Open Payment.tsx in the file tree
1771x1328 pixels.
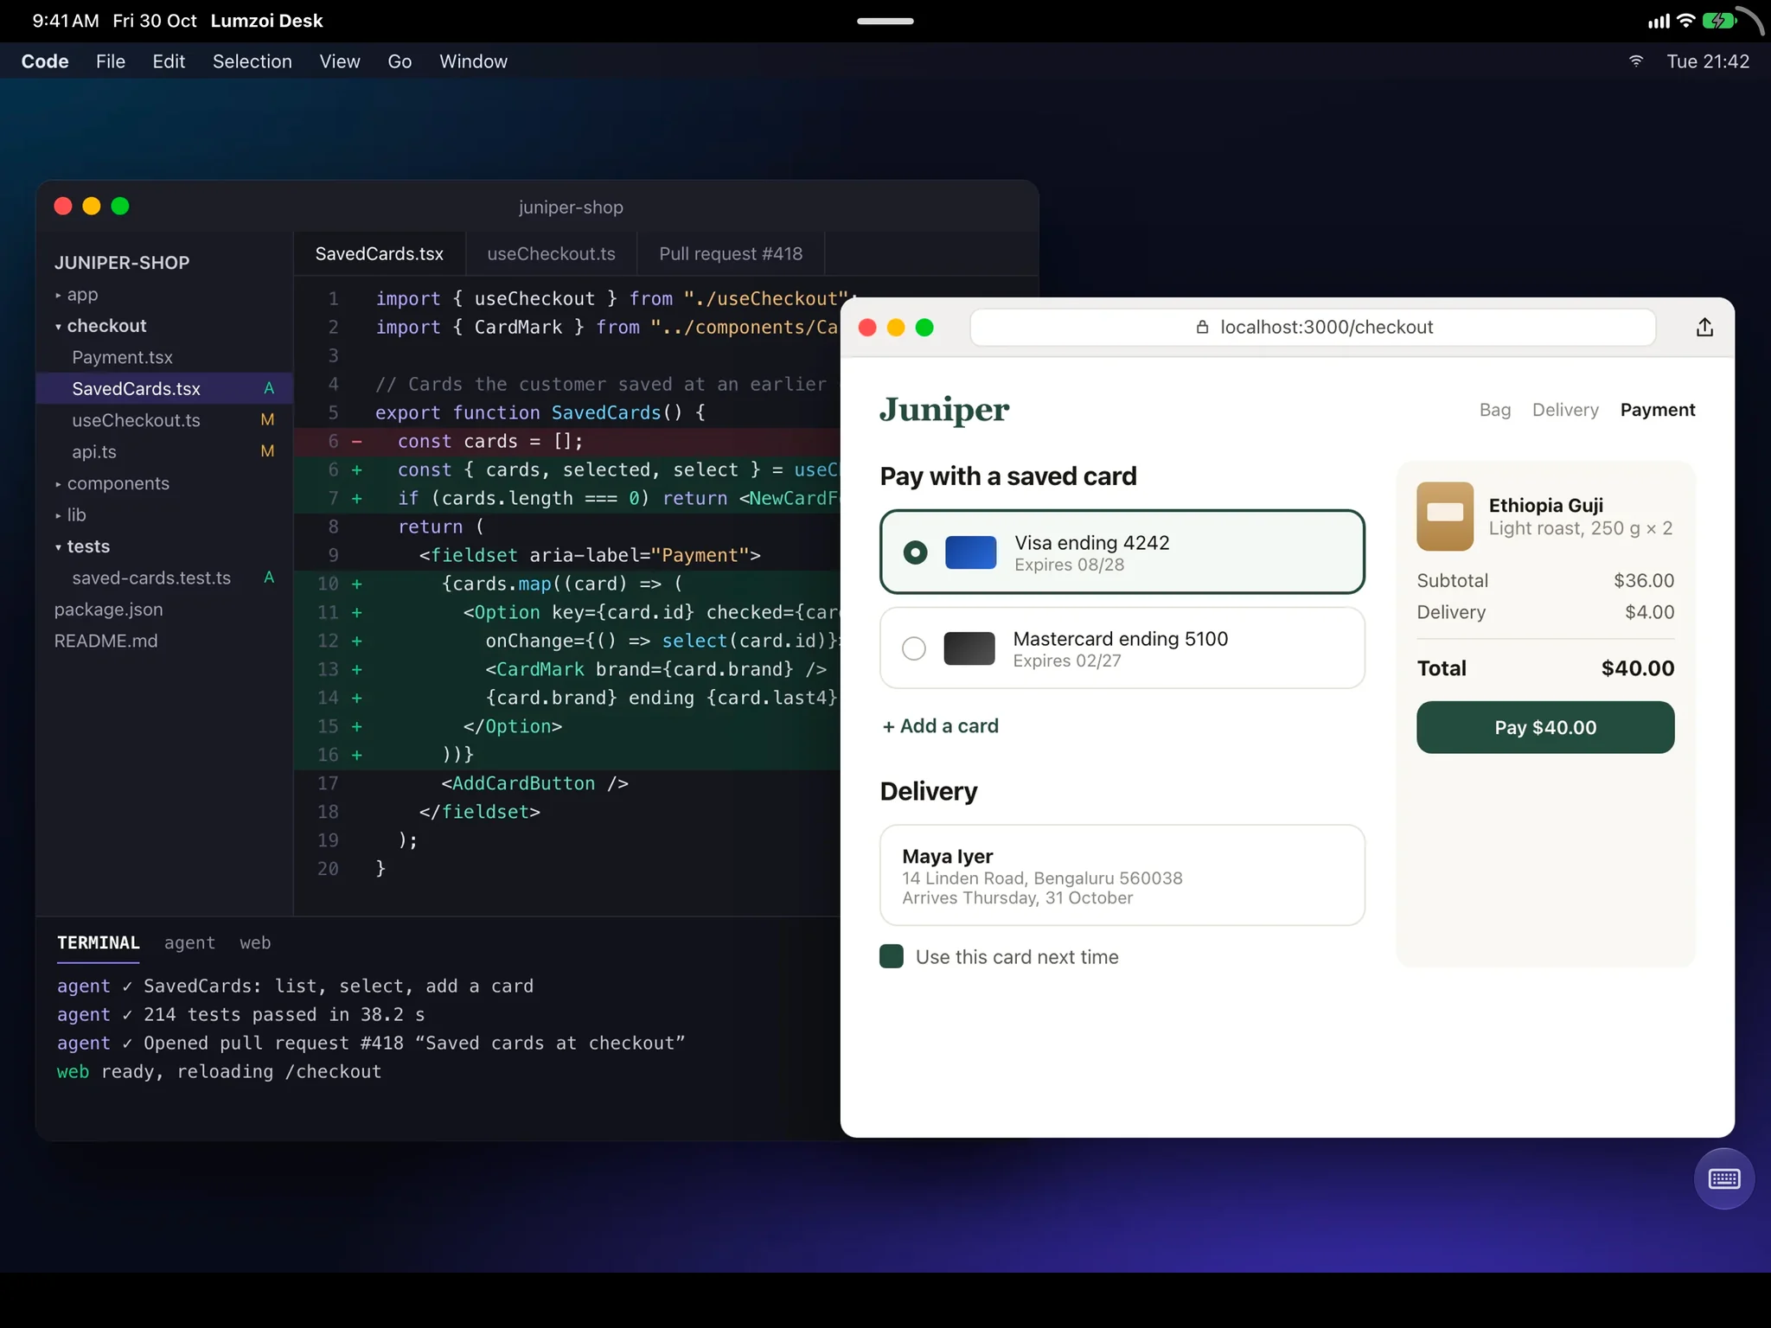click(x=164, y=357)
